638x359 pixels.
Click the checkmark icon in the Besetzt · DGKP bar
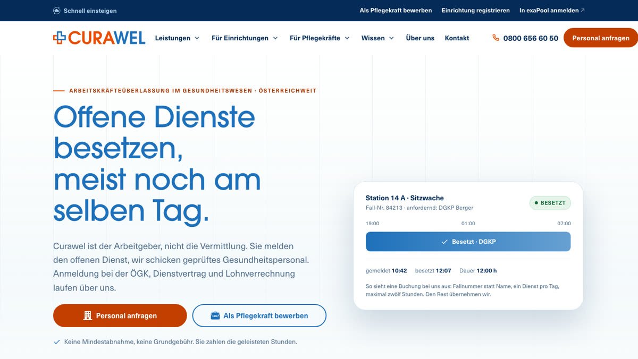tap(444, 242)
